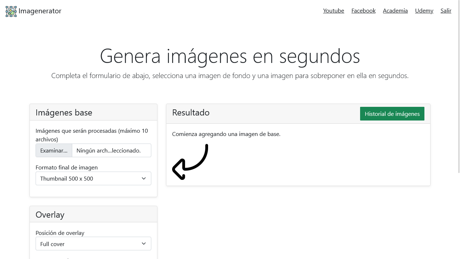Viewport: 460px width, 259px height.
Task: Click the 'Genera imágenes en segundos' heading
Action: 230,56
